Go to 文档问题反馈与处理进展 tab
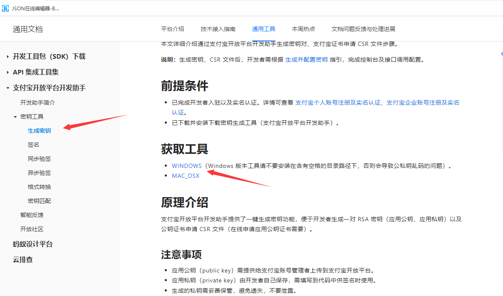 click(363, 29)
